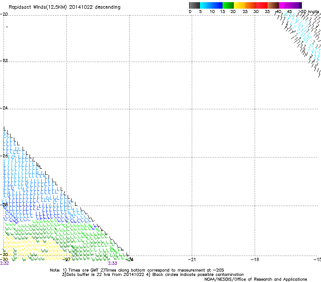Click note "Black circles indicate possible contamination"
This screenshot has height=282, width=321.
(198, 275)
